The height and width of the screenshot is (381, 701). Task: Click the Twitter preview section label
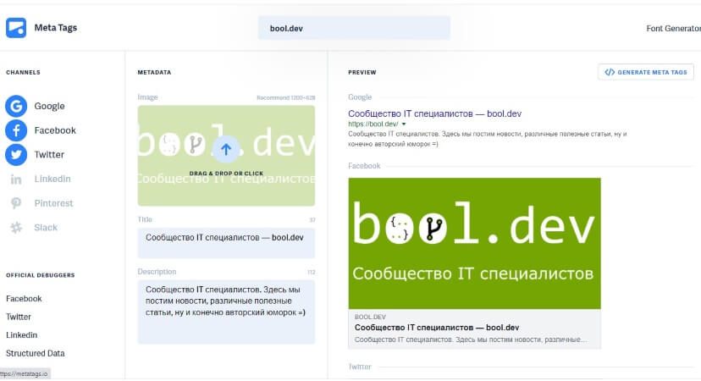pos(360,367)
